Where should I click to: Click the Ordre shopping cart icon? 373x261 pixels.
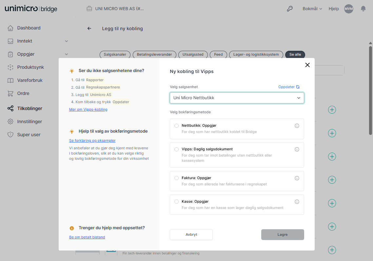10,93
